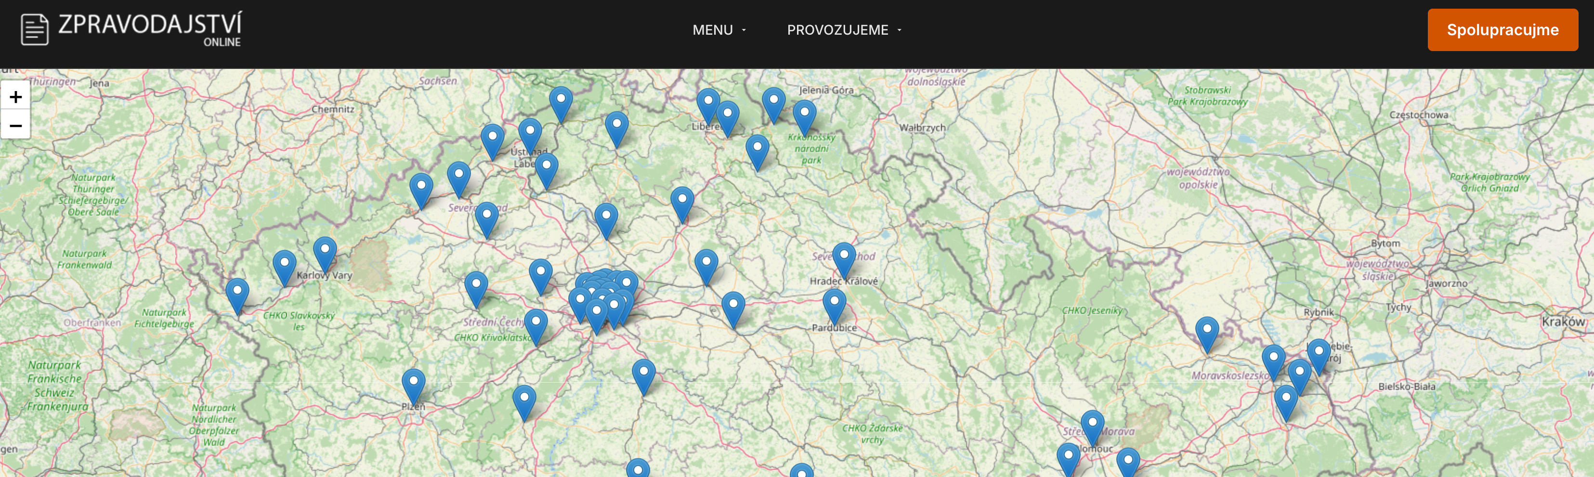Open the MENU navigation item
This screenshot has height=477, width=1594.
712,30
